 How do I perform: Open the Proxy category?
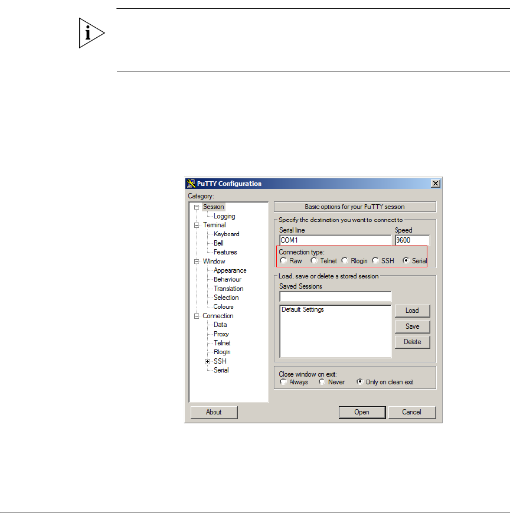221,334
